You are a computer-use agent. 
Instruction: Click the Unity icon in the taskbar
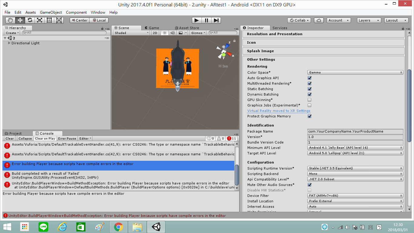[x=156, y=227]
